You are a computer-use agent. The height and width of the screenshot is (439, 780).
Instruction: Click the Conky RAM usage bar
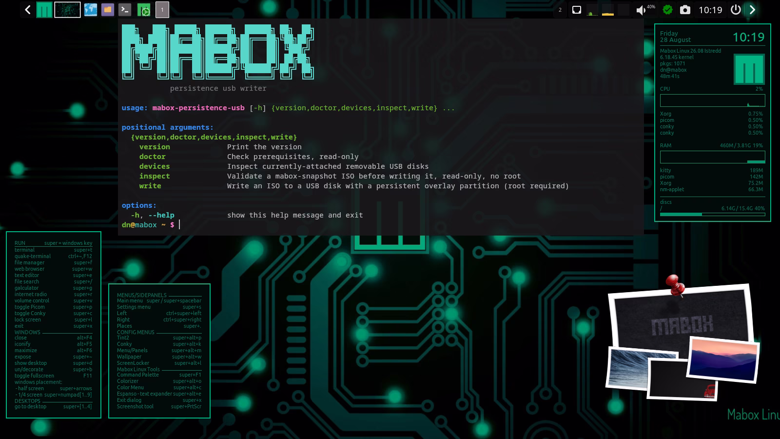[712, 157]
